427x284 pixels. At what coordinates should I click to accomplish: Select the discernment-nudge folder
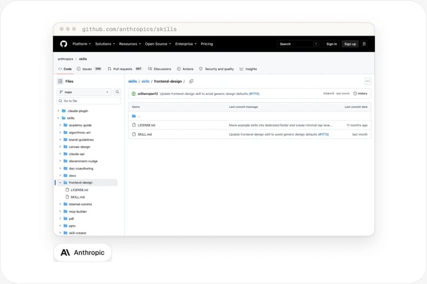[83, 161]
